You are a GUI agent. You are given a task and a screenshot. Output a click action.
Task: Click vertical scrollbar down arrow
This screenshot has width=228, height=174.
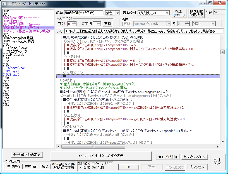[x=223, y=142]
